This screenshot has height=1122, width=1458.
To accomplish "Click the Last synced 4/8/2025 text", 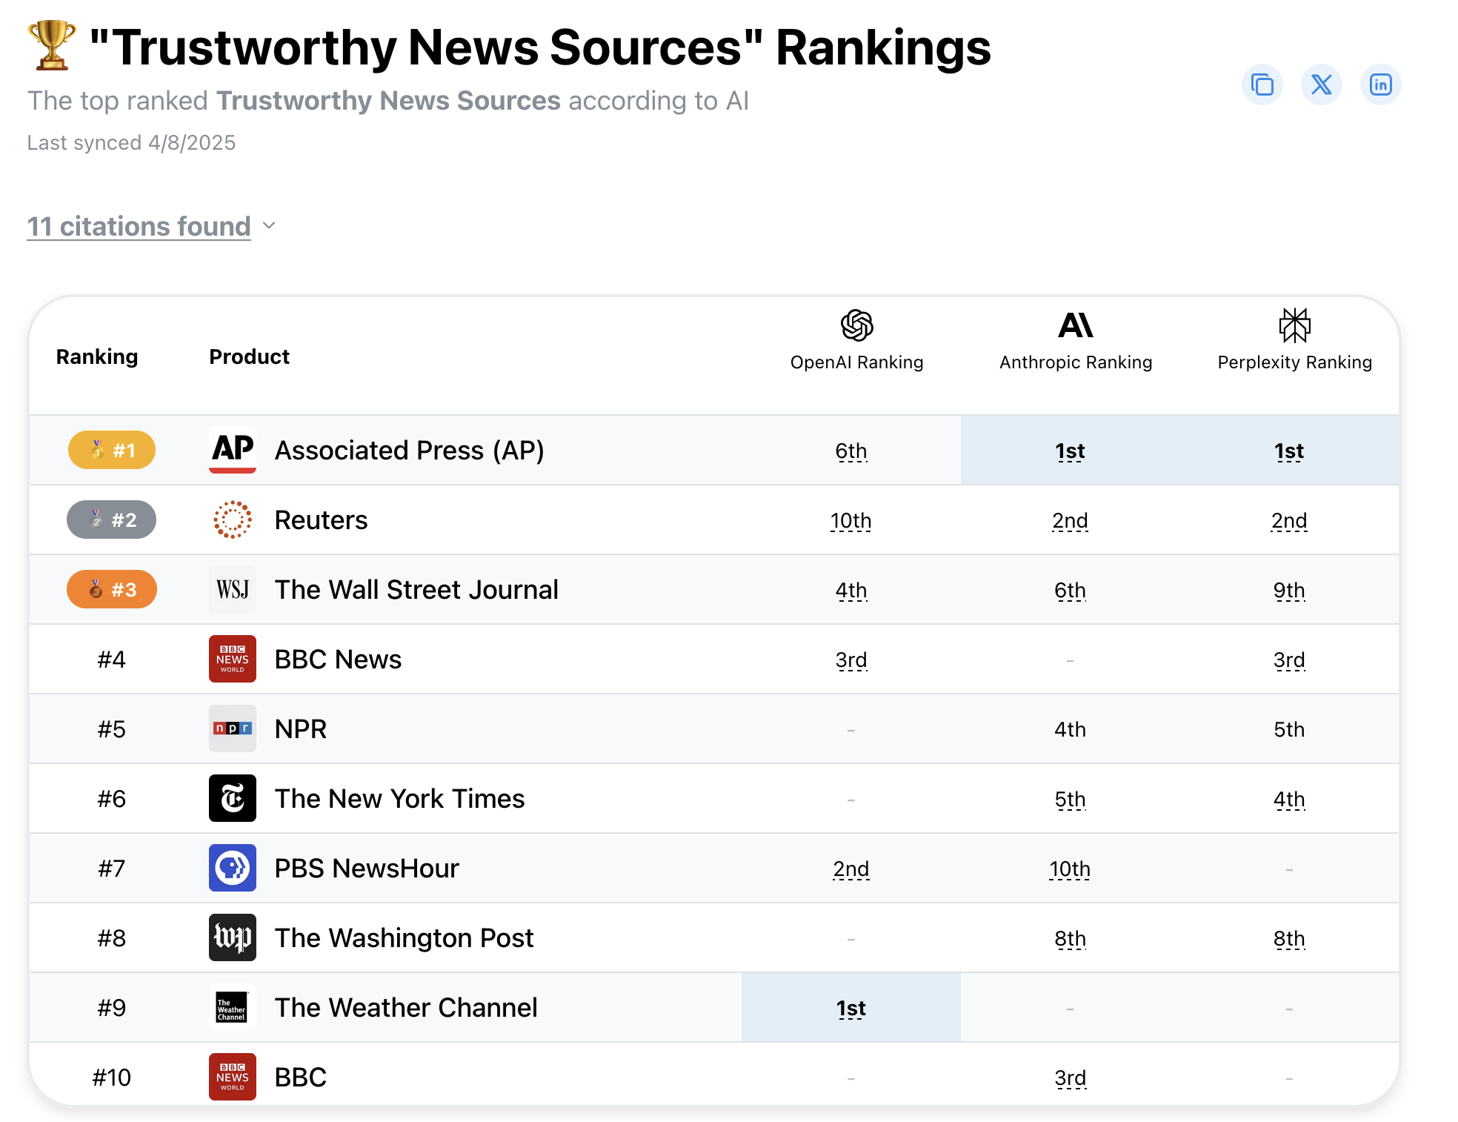I will point(131,142).
